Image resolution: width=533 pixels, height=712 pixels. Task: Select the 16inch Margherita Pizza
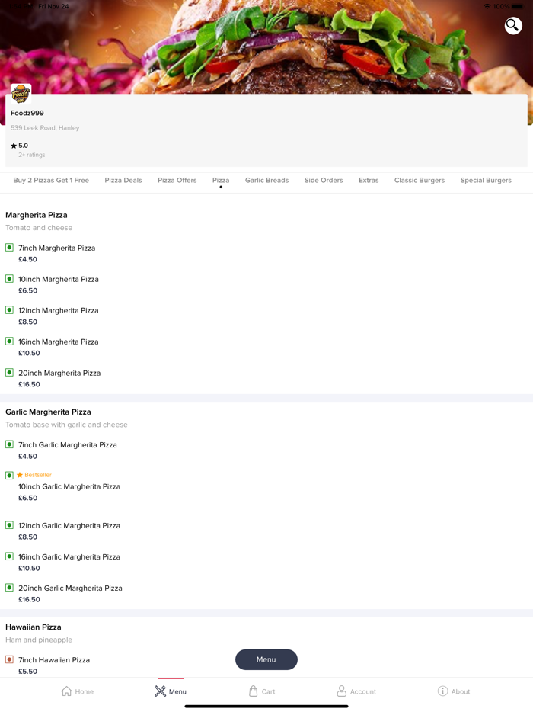[x=59, y=342]
